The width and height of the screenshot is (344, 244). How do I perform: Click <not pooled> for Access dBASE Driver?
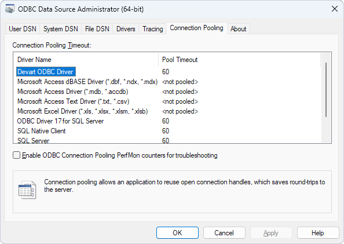click(180, 82)
